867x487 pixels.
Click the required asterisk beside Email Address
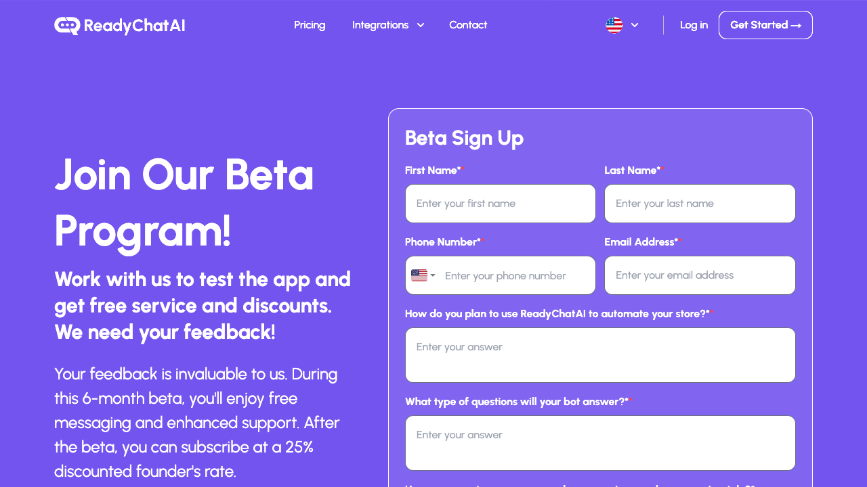(x=679, y=239)
